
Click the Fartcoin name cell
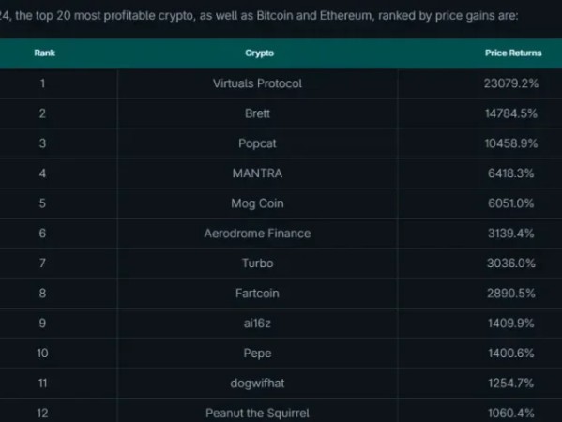(x=257, y=294)
